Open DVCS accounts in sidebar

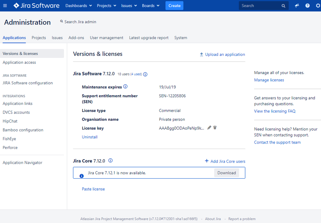16,112
